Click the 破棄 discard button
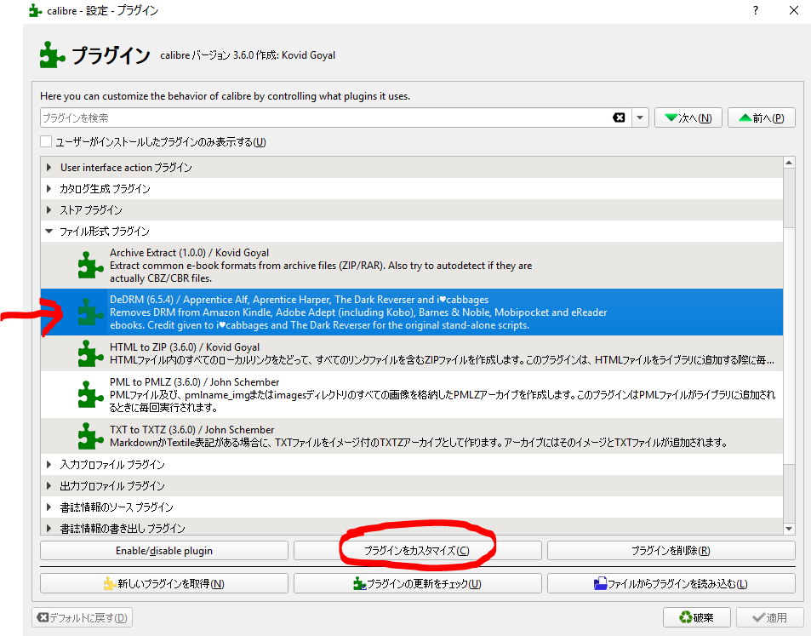Viewport: 811px width, 636px height. point(697,617)
